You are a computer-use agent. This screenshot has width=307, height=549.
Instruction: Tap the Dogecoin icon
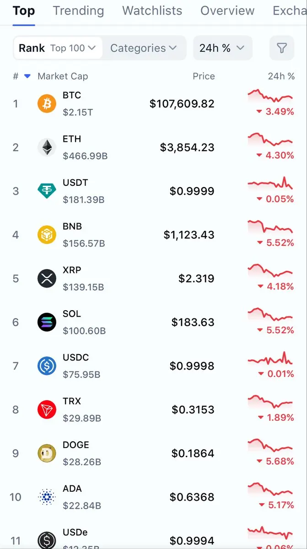pyautogui.click(x=47, y=453)
